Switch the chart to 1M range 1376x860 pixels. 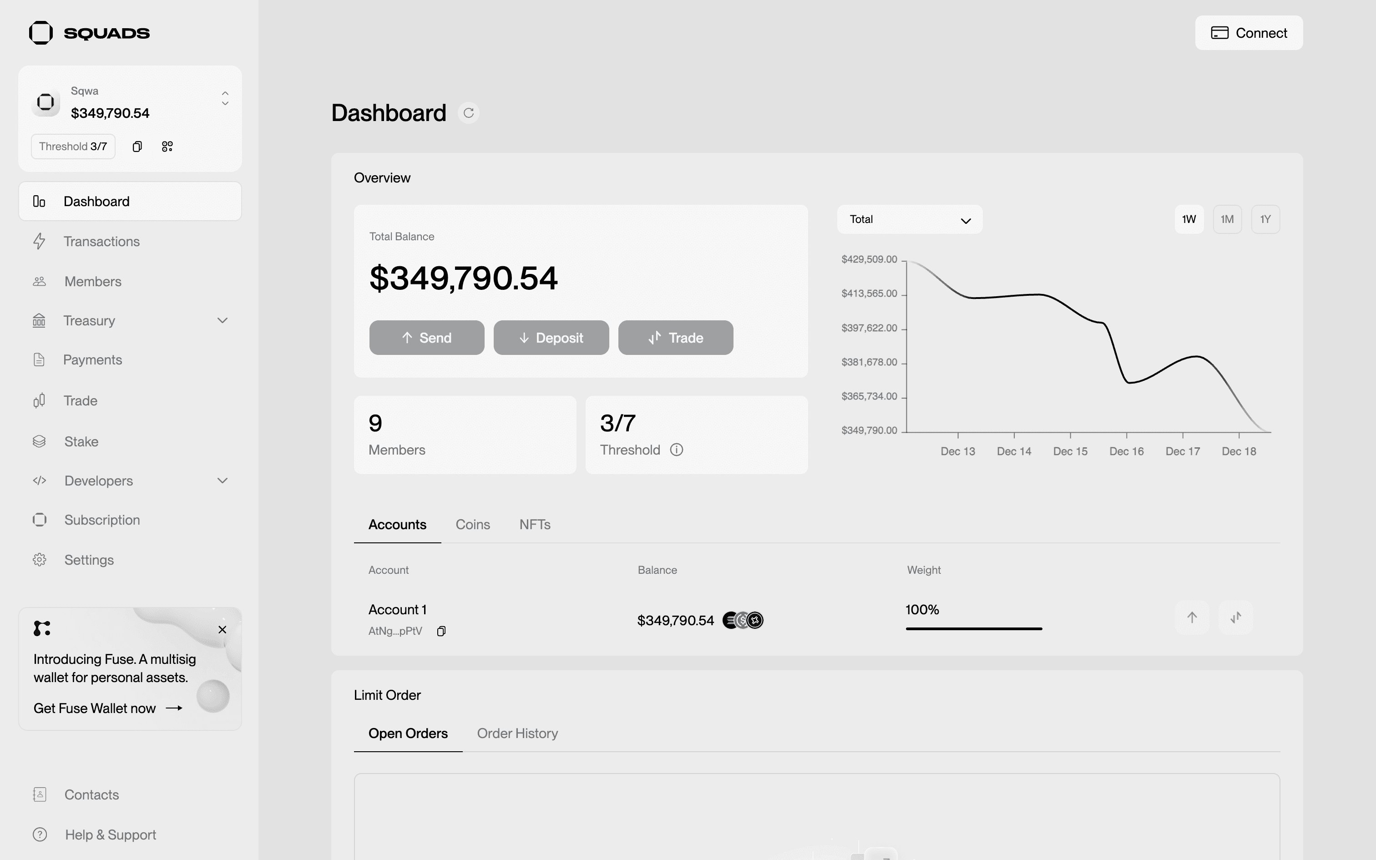(x=1227, y=219)
